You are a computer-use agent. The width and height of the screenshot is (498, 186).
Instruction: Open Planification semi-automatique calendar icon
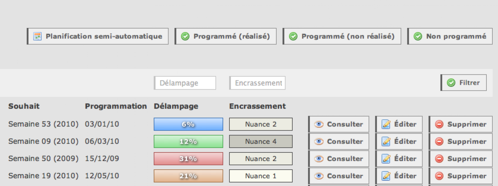point(37,36)
